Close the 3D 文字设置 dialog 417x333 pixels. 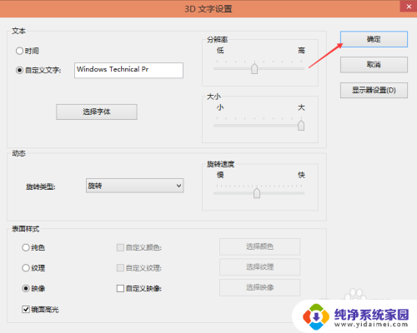click(x=409, y=7)
